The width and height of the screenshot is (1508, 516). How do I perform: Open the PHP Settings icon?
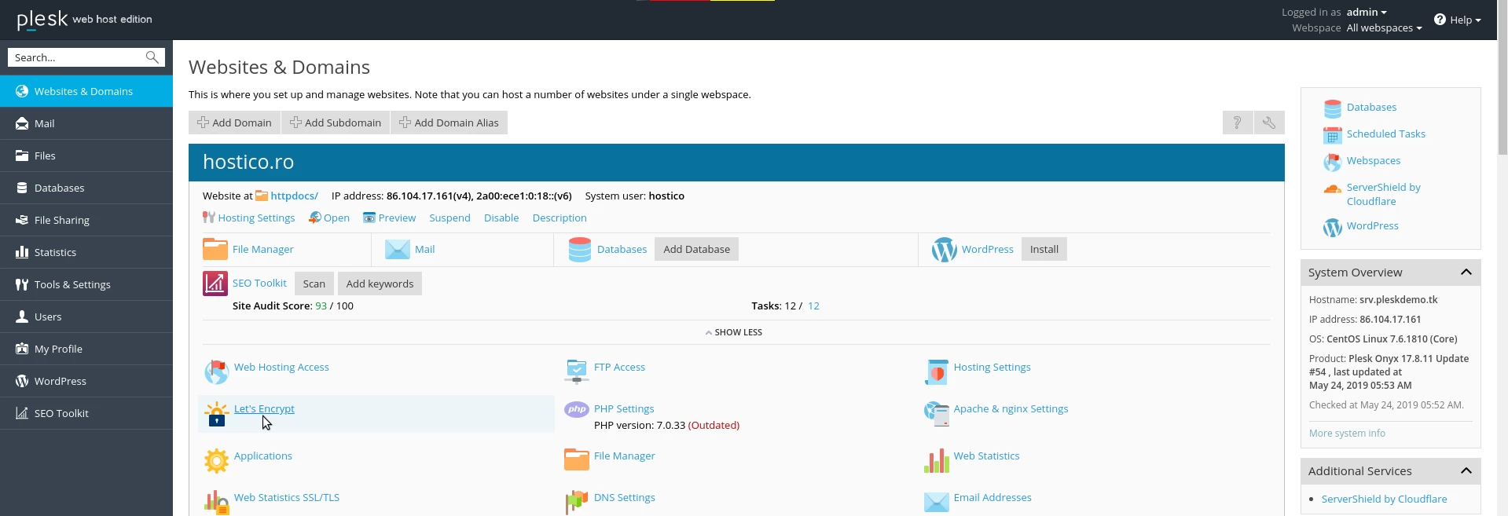(577, 409)
